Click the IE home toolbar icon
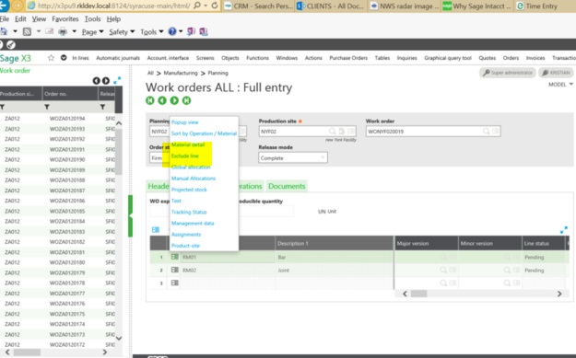This screenshot has width=576, height=358. [x=4, y=31]
